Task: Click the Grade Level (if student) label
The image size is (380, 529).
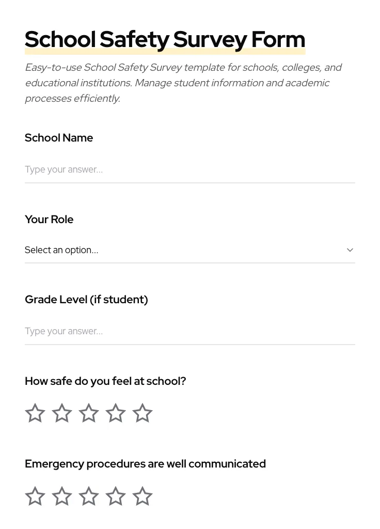Action: coord(86,300)
